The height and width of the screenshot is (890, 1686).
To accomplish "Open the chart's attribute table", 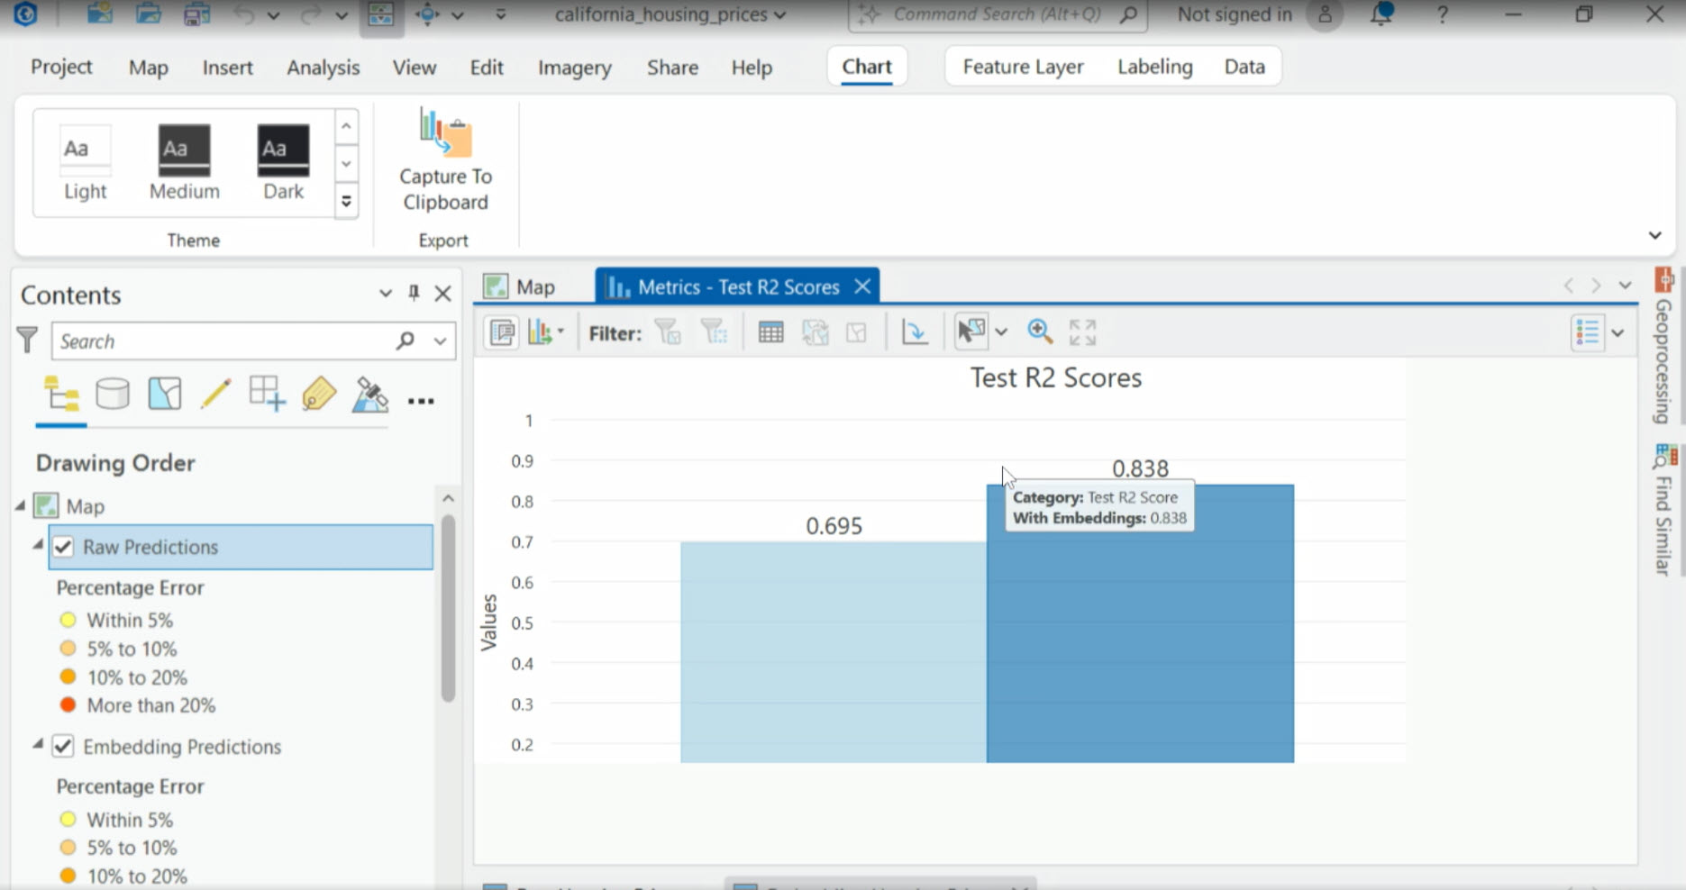I will 770,332.
